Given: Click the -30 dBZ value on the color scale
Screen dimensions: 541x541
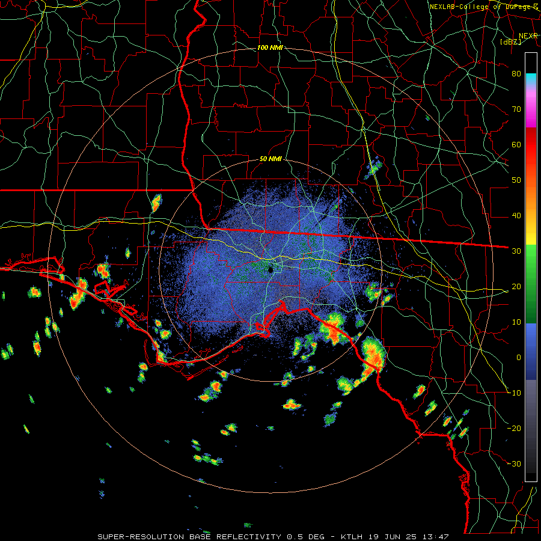Looking at the screenshot, I should 514,463.
